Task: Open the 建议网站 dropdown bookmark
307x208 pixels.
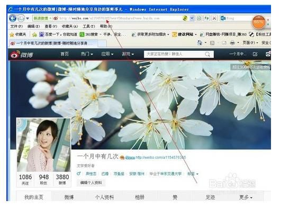Action: pyautogui.click(x=184, y=34)
